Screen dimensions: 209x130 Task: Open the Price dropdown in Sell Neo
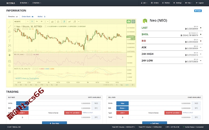(122, 108)
